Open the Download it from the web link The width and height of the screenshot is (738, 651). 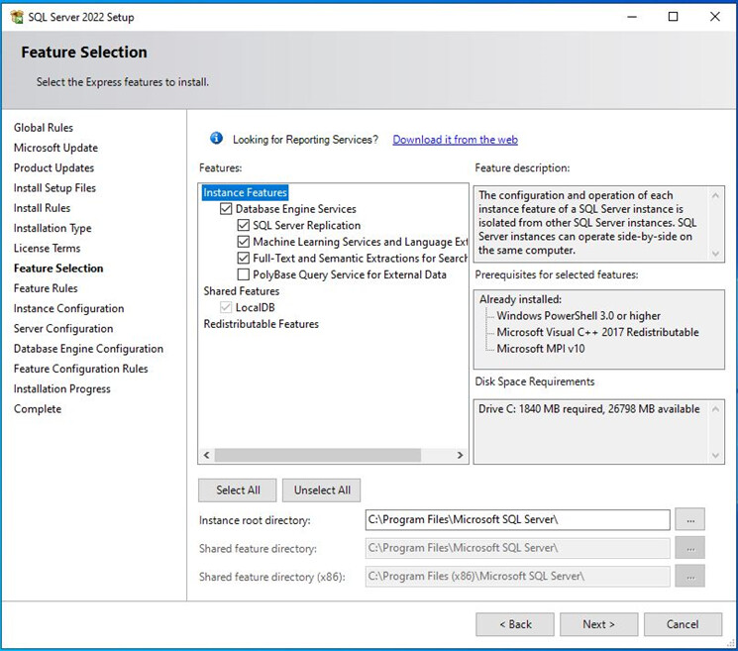coord(455,140)
